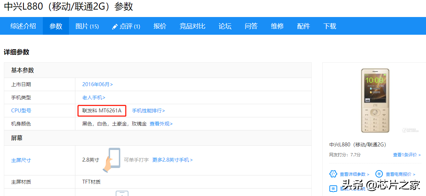This screenshot has height=196, width=426.
Task: Open 更多2.8英寸手机> link
Action: [172, 160]
